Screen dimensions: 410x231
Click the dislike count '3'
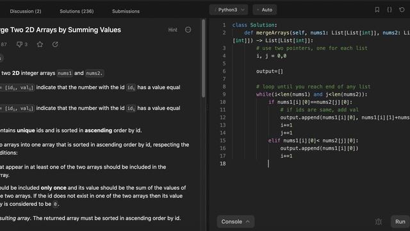pos(26,44)
